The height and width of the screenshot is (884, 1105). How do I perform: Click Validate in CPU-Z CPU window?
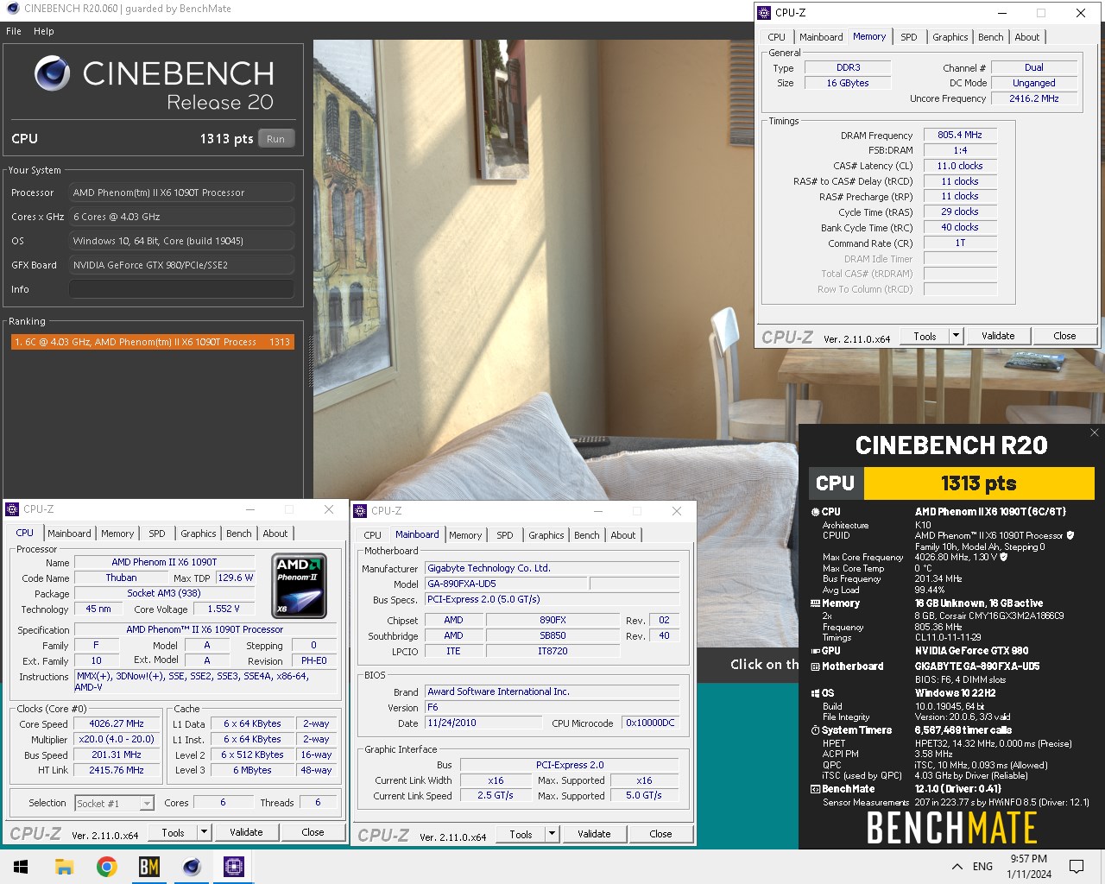246,832
